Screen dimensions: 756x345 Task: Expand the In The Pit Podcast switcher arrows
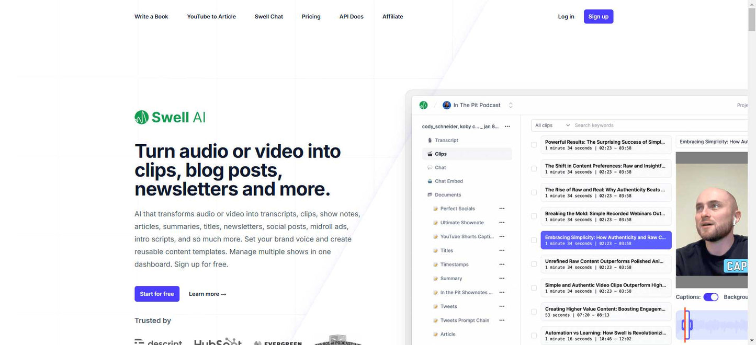click(511, 105)
